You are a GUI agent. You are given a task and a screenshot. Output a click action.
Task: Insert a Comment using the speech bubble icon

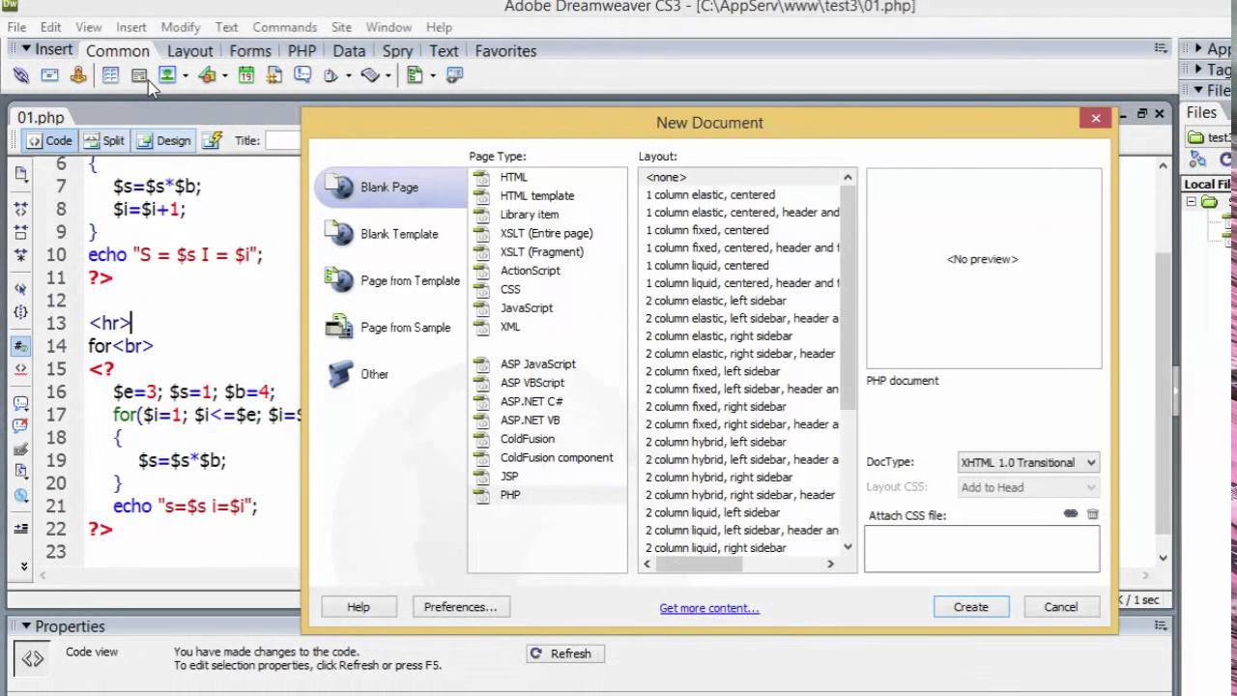tap(302, 75)
